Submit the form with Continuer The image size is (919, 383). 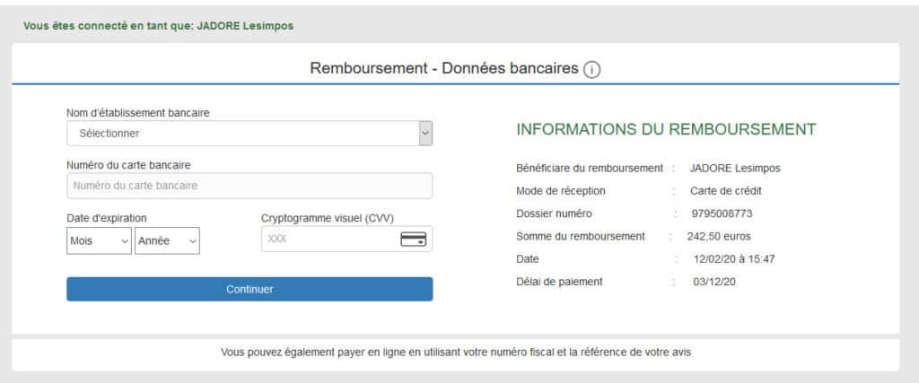click(x=249, y=290)
